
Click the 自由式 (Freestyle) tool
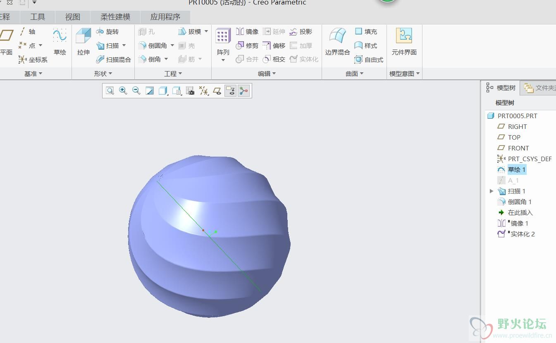click(x=369, y=60)
